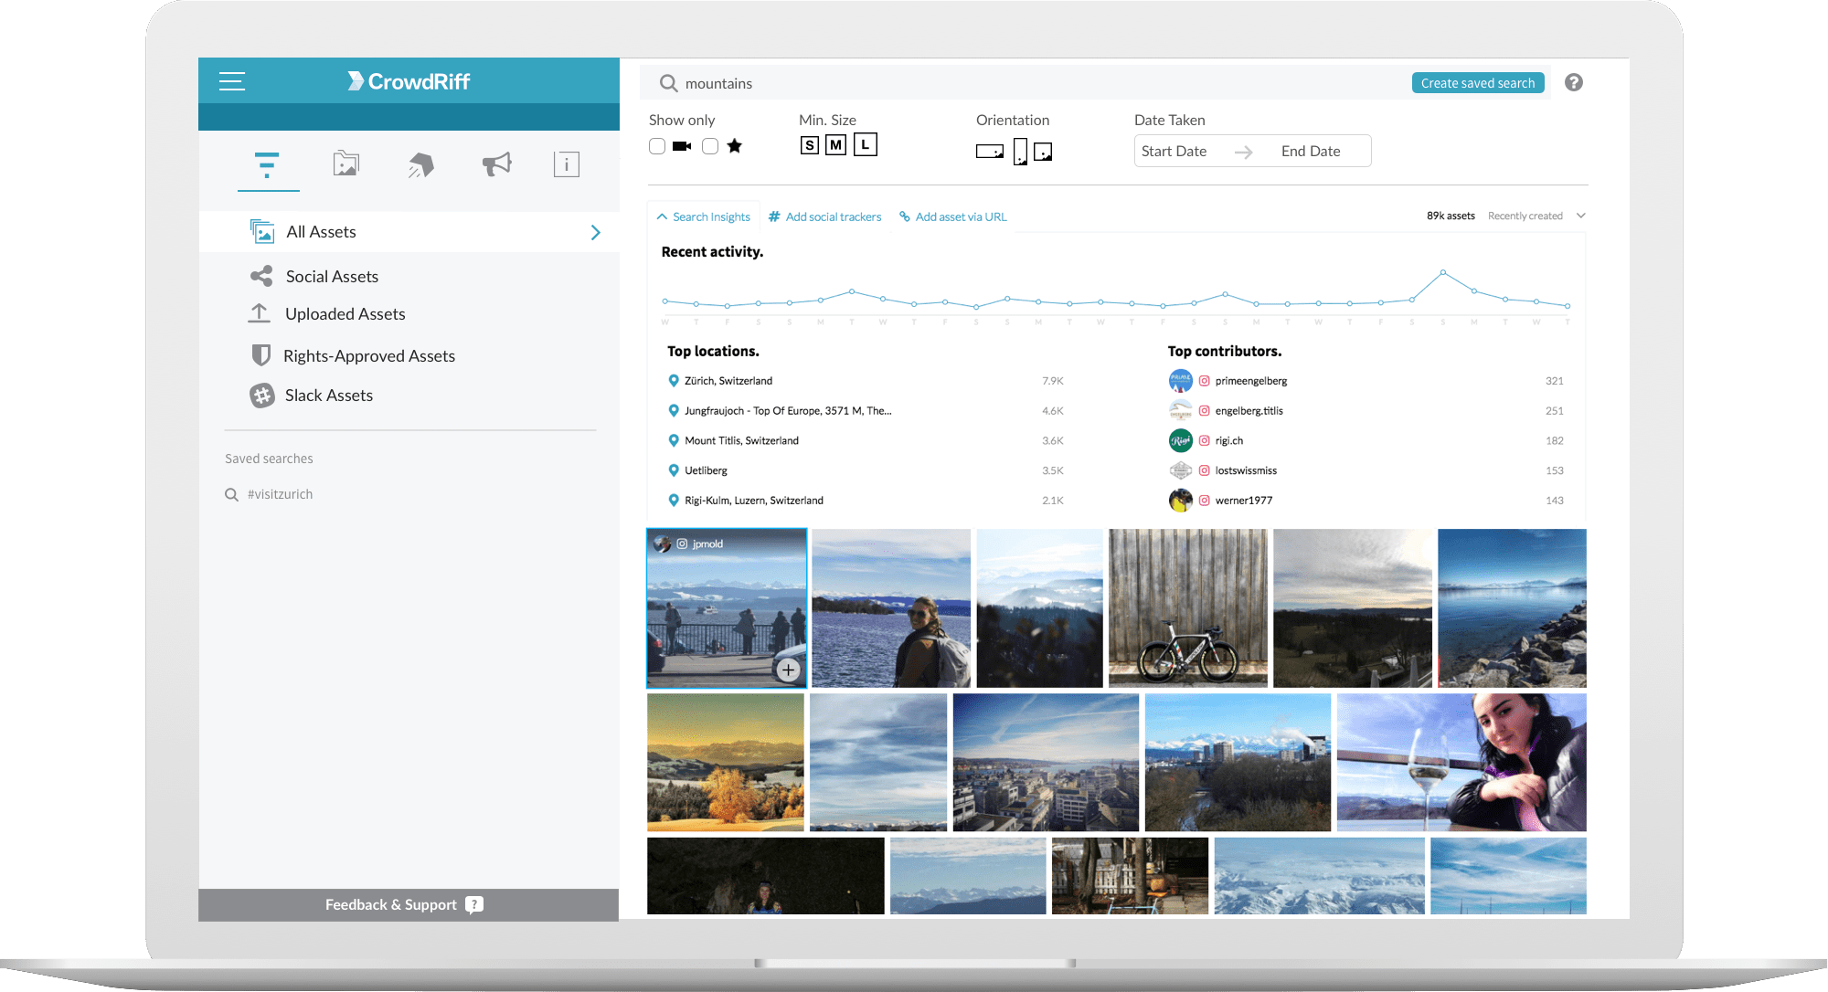Open the hamburger menu
This screenshot has width=1828, height=992.
pyautogui.click(x=232, y=81)
